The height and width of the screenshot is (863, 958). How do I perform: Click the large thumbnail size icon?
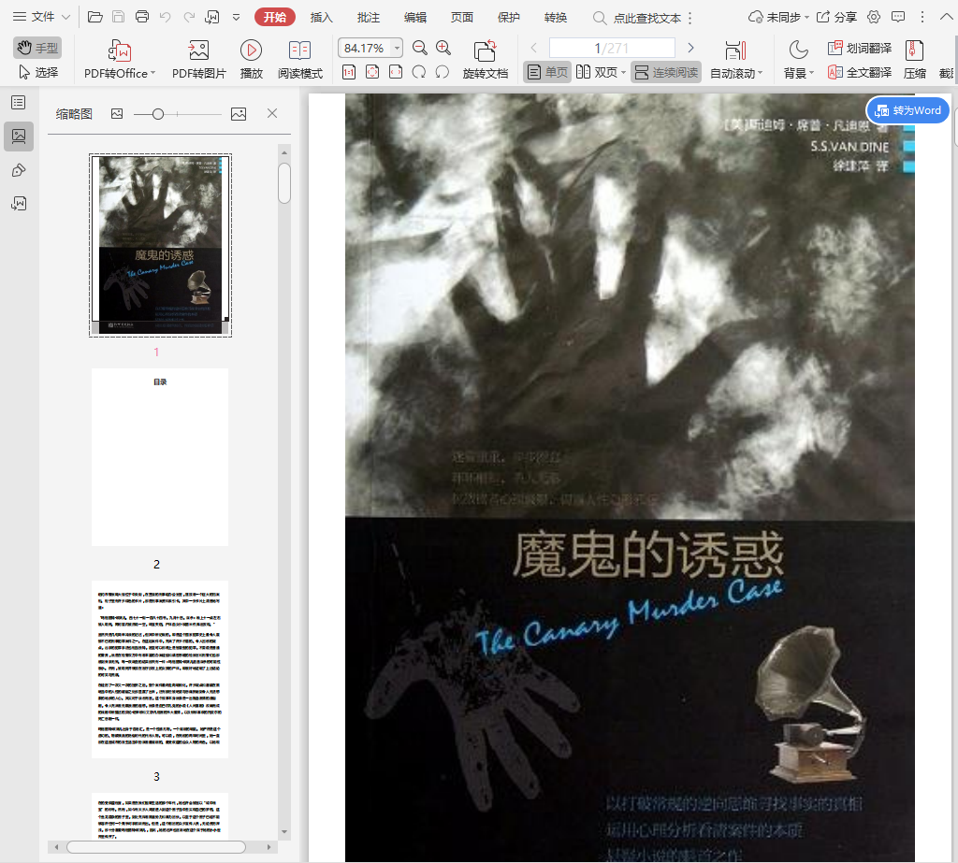click(239, 113)
